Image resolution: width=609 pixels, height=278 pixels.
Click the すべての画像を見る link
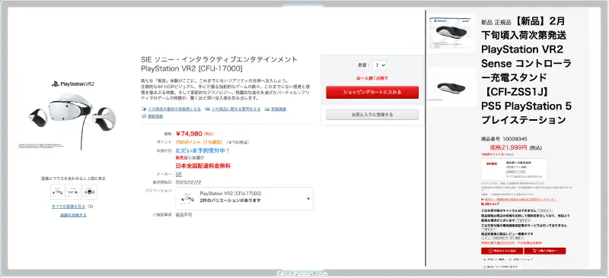[68, 207]
